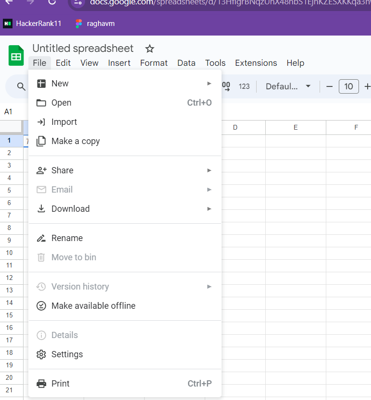Open the Insert menu
Viewport: 371px width, 400px height.
(119, 63)
